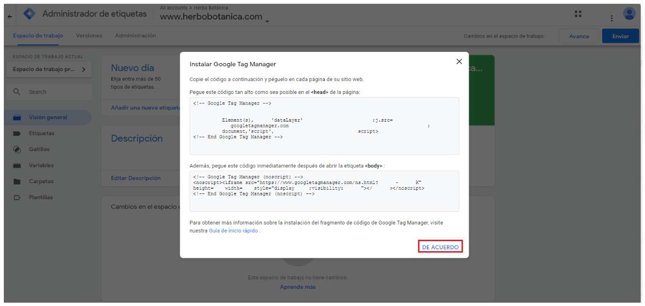Open the Google apps grid

coord(578,14)
